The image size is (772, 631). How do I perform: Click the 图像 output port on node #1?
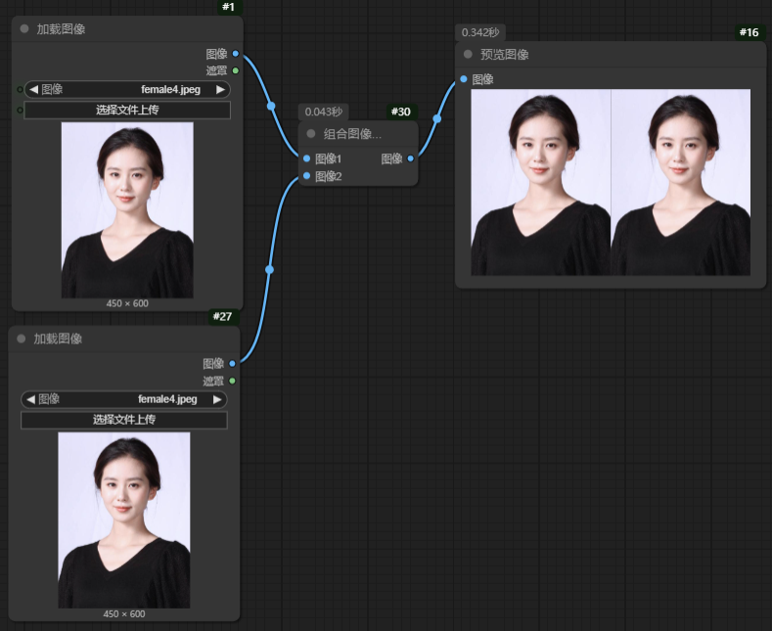236,54
